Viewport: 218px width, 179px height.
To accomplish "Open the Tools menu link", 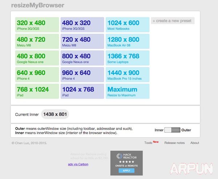I will [x=148, y=143].
